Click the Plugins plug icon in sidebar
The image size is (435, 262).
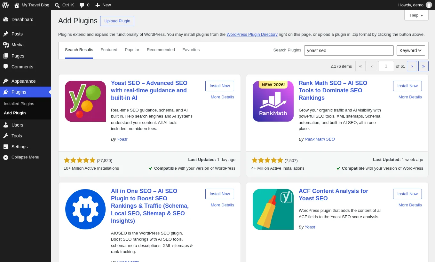point(6,92)
